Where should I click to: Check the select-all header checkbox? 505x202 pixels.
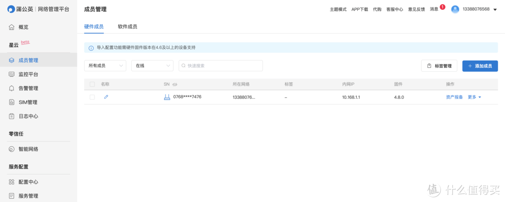tap(93, 84)
